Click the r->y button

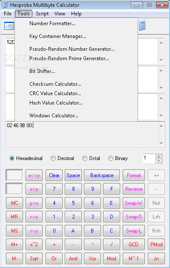[34, 231]
